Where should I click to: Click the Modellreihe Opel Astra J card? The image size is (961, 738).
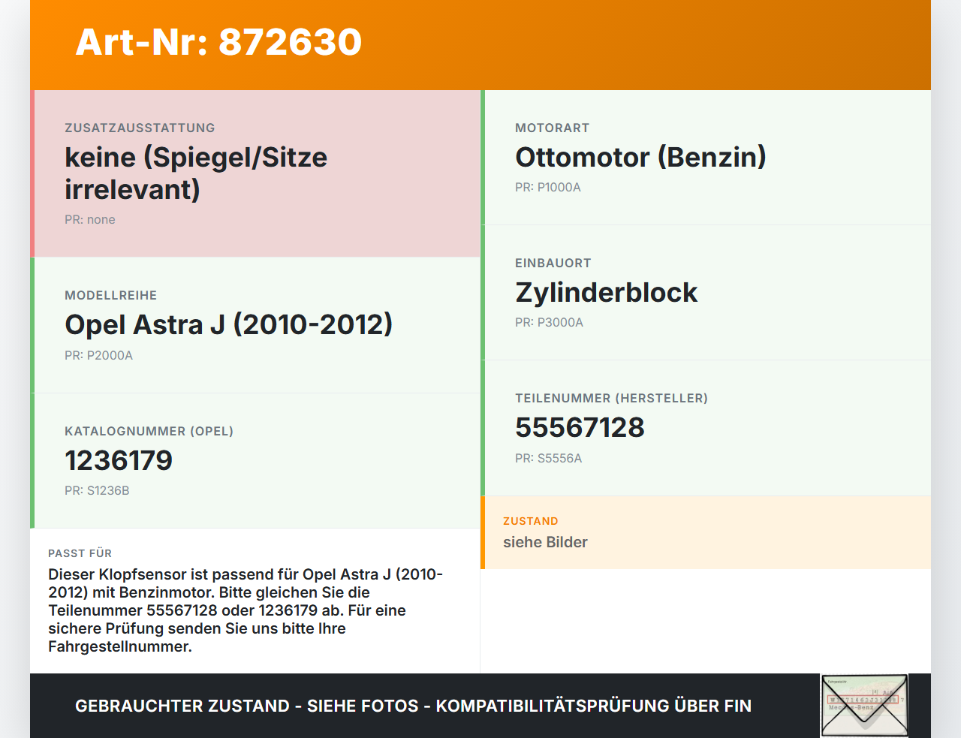pyautogui.click(x=255, y=325)
